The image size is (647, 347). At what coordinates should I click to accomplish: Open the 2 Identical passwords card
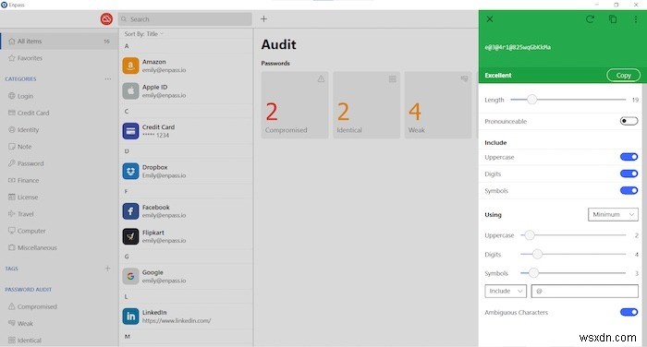(366, 104)
